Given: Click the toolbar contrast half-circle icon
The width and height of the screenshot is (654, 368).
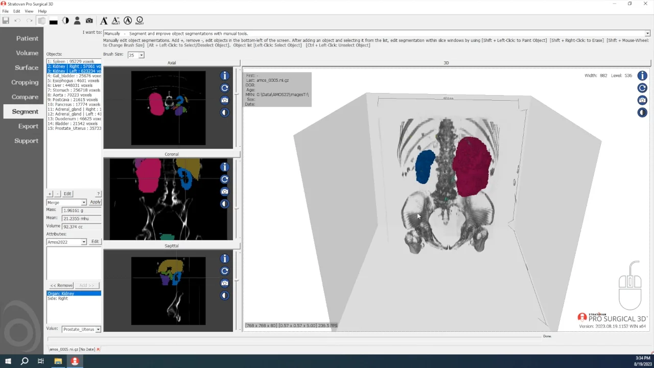Looking at the screenshot, I should click(x=65, y=20).
